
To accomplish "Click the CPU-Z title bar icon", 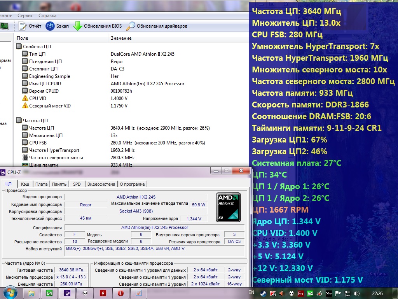I will [3, 172].
